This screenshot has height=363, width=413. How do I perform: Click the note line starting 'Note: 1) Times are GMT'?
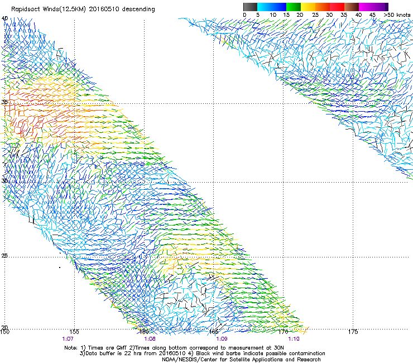point(174,348)
